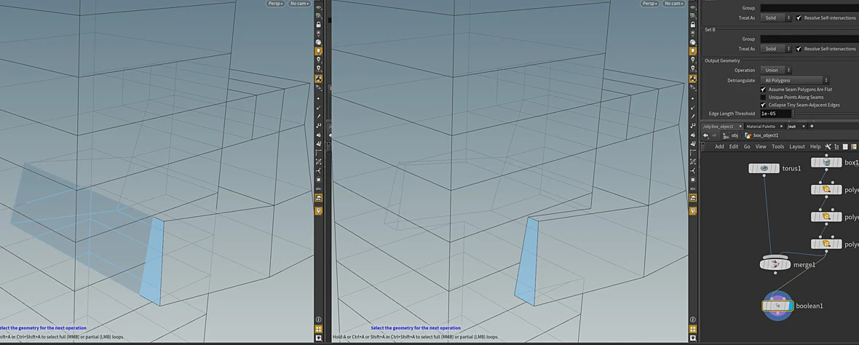Switch to the Material Palette tab

pyautogui.click(x=761, y=127)
